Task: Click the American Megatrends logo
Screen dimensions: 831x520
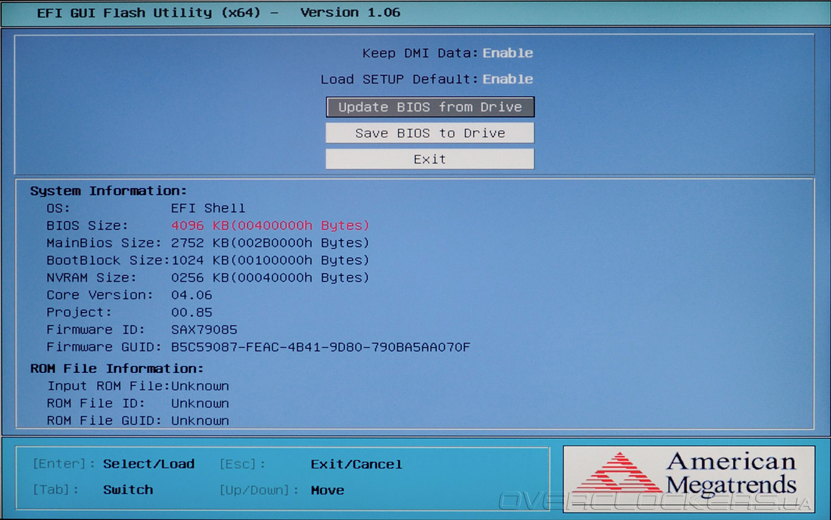Action: pyautogui.click(x=689, y=478)
